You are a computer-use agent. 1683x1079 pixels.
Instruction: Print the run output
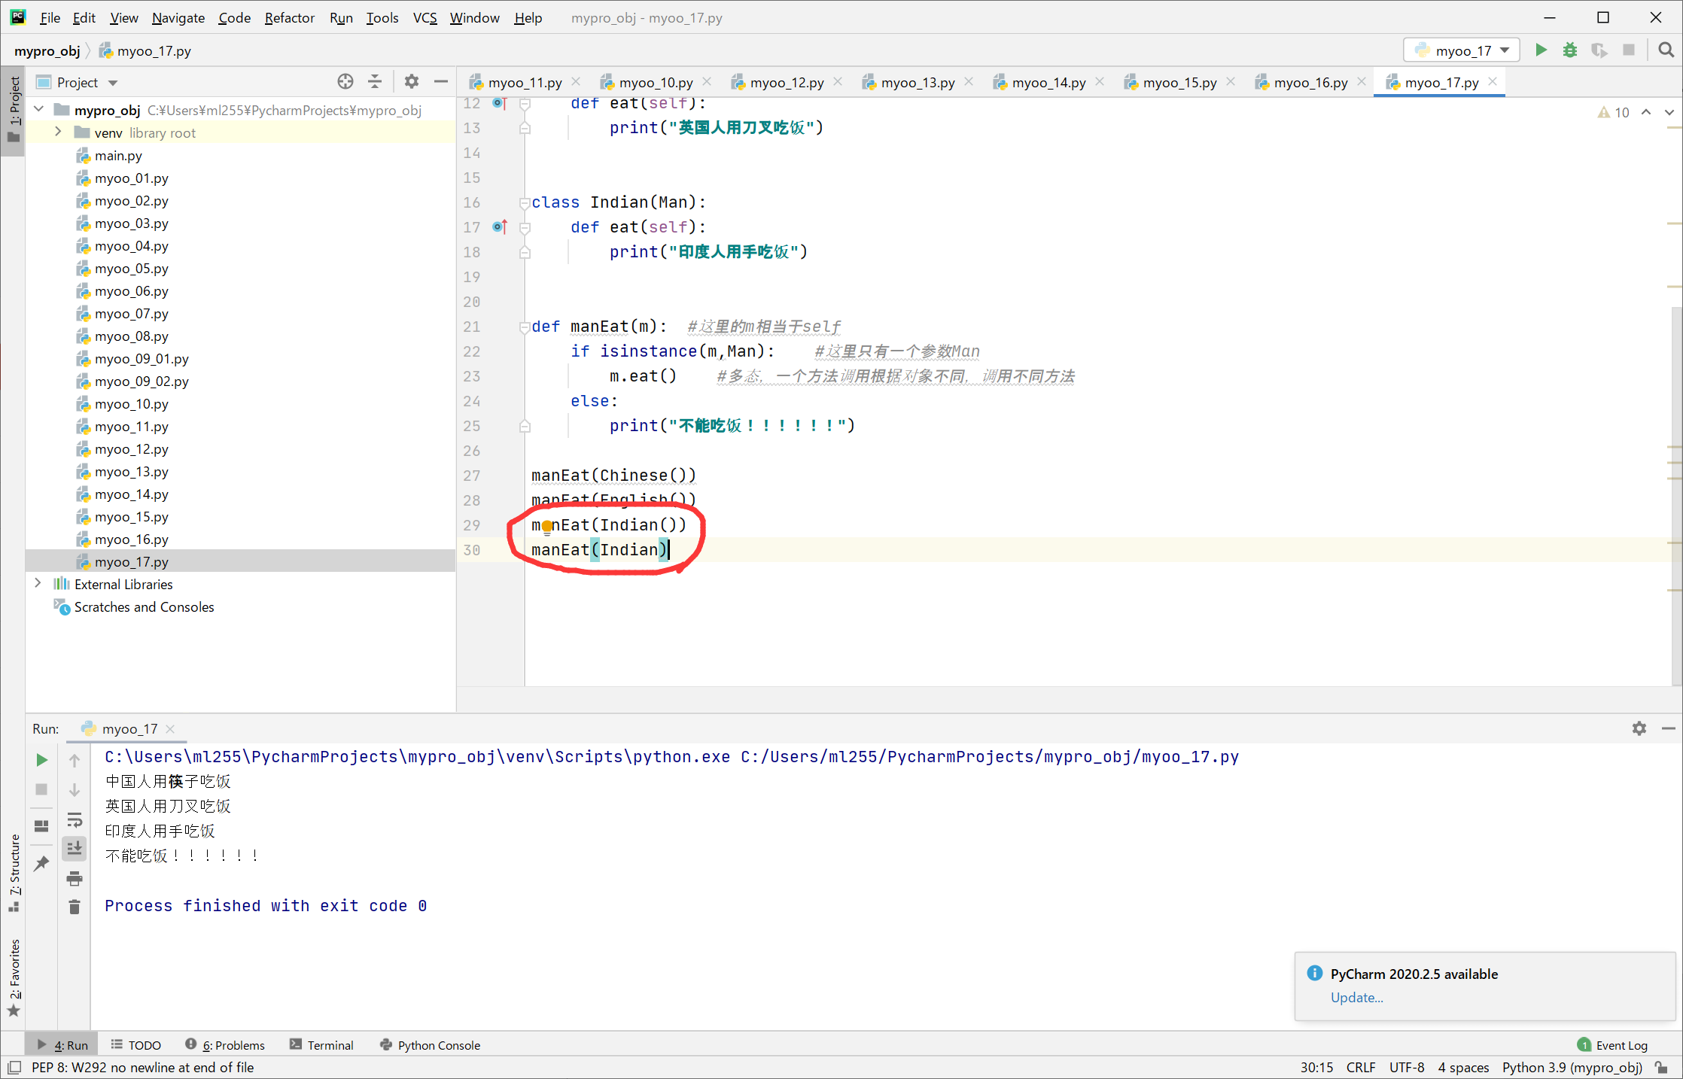click(x=75, y=878)
